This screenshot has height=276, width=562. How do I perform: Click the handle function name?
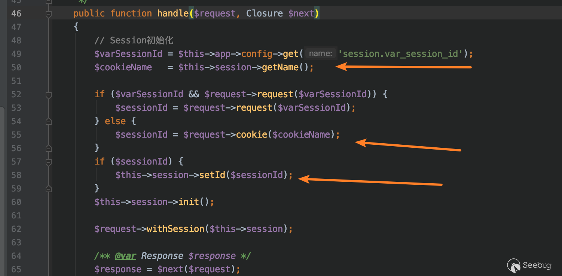click(x=173, y=14)
